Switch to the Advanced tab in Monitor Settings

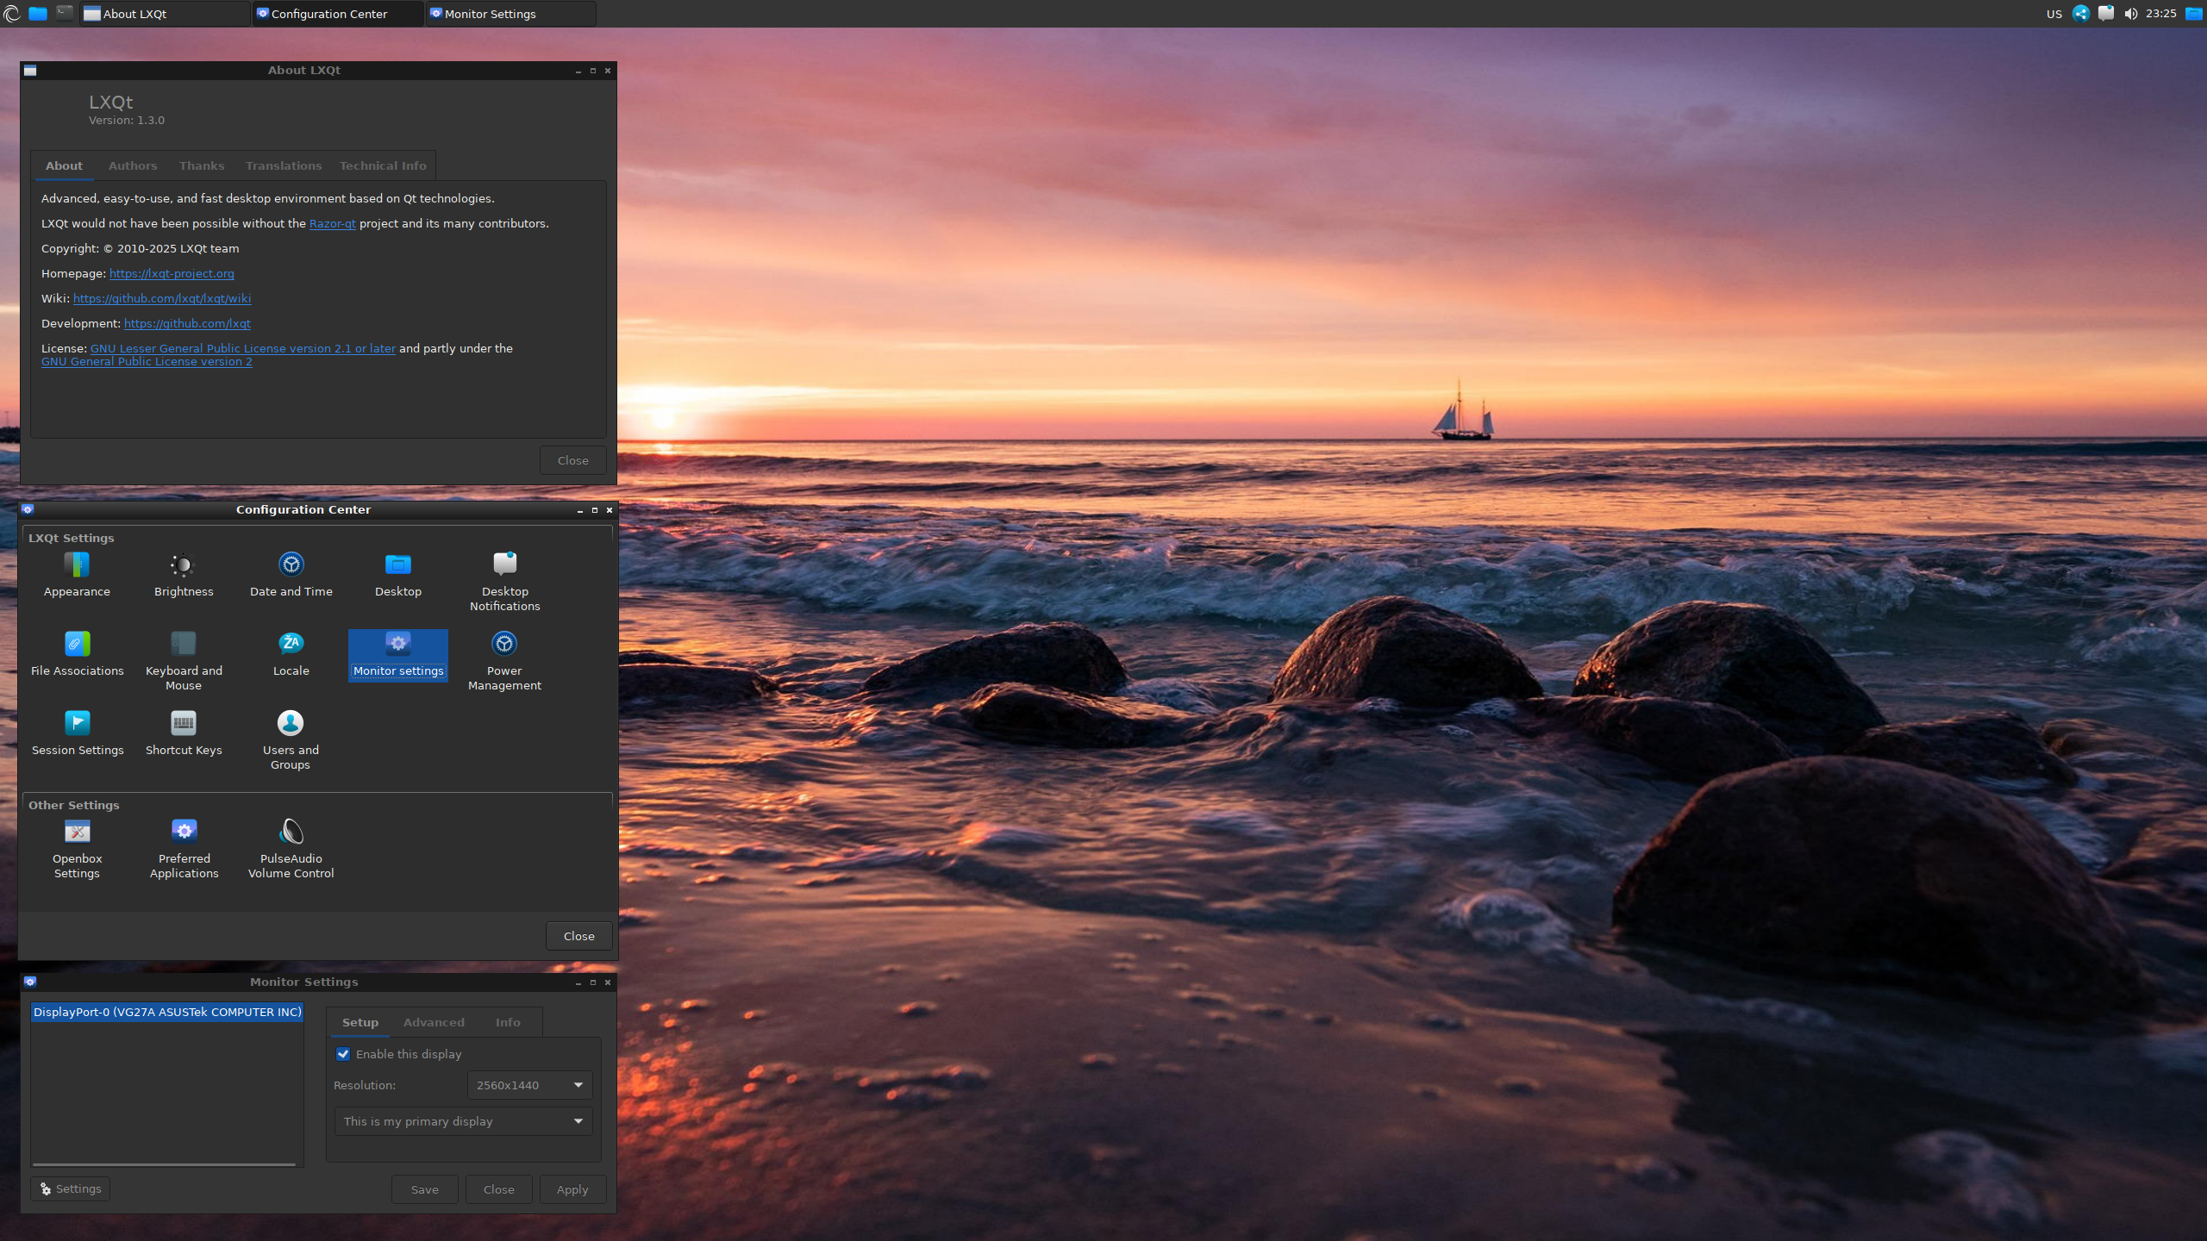click(x=434, y=1022)
